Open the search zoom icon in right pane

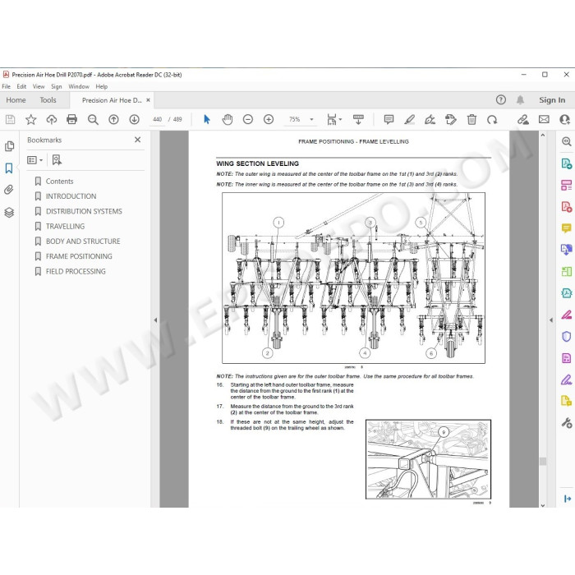(567, 141)
